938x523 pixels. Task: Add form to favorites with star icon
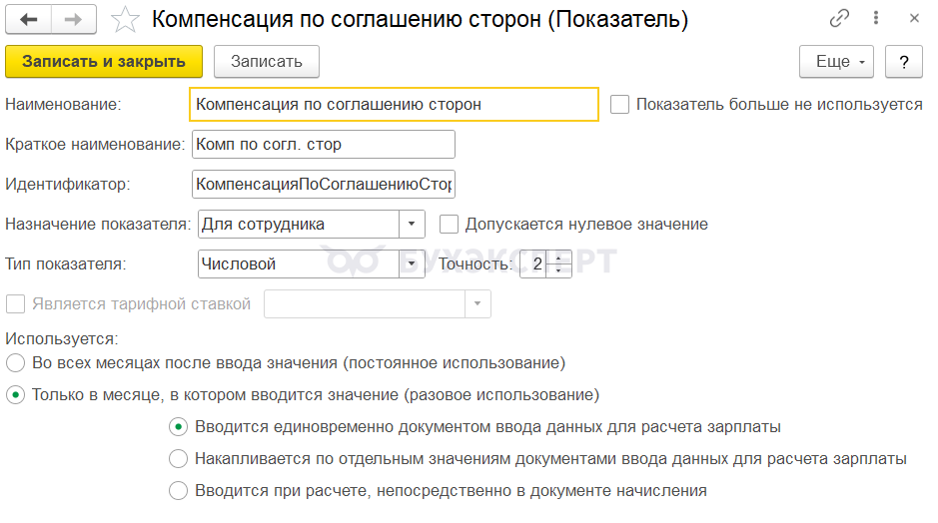tap(124, 19)
